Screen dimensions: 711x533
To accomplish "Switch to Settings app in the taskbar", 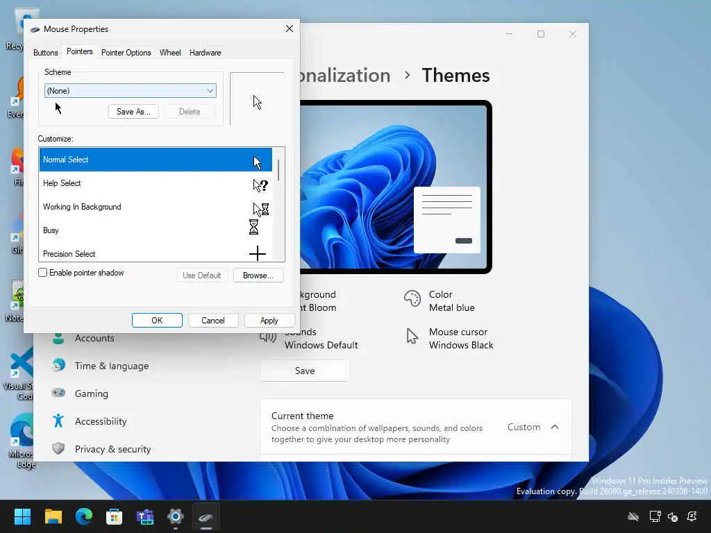I will coord(176,516).
